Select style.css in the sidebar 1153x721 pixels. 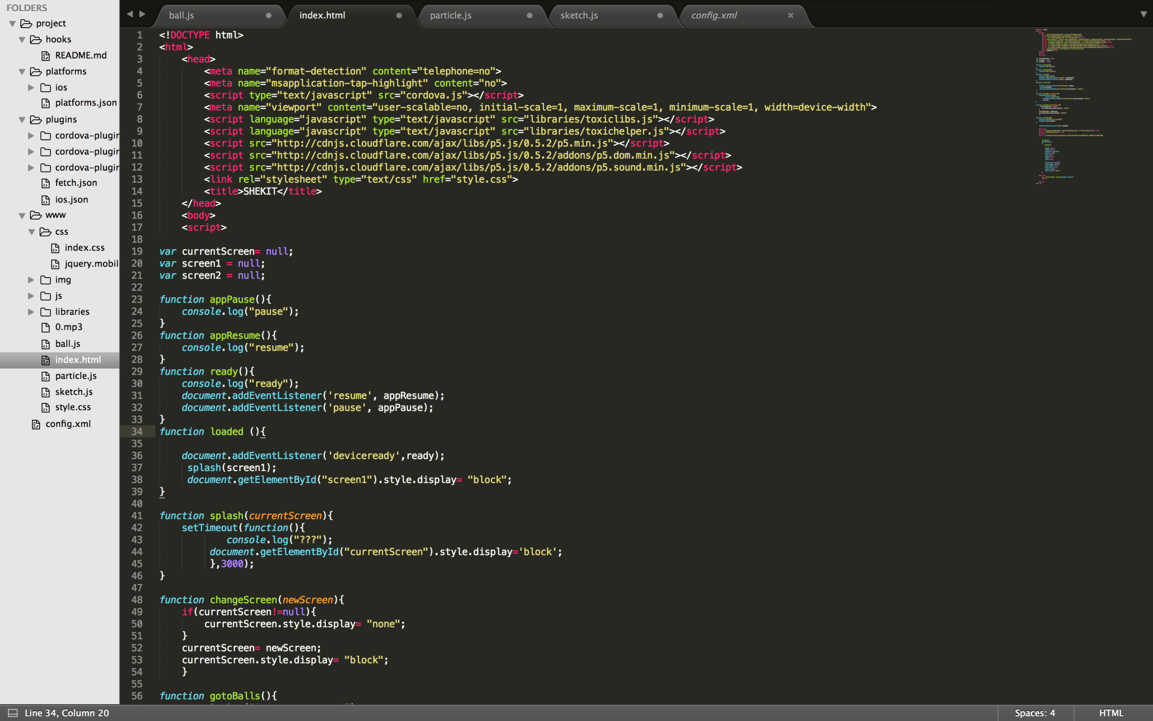click(73, 408)
